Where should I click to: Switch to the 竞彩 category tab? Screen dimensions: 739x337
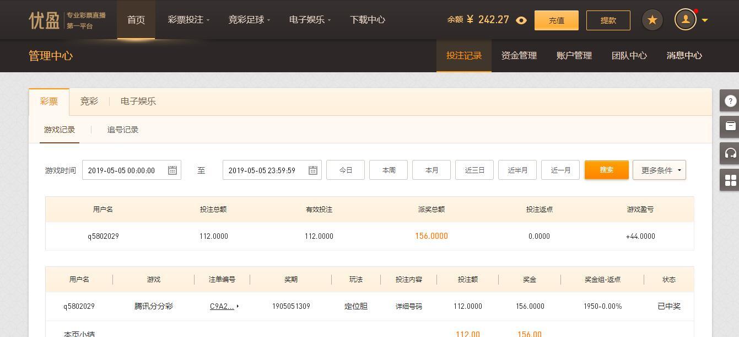click(x=89, y=101)
